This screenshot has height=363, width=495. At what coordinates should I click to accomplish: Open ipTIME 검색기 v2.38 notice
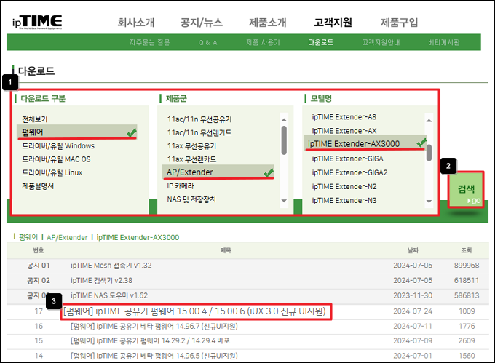click(x=101, y=280)
